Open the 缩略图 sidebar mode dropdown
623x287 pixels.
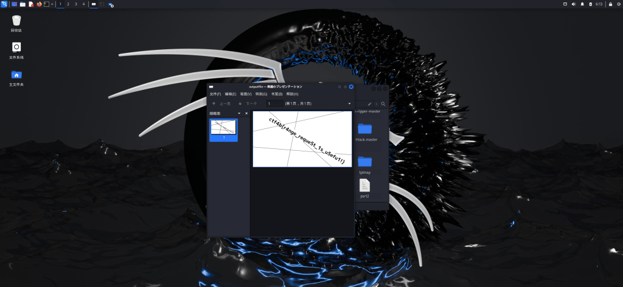[239, 114]
